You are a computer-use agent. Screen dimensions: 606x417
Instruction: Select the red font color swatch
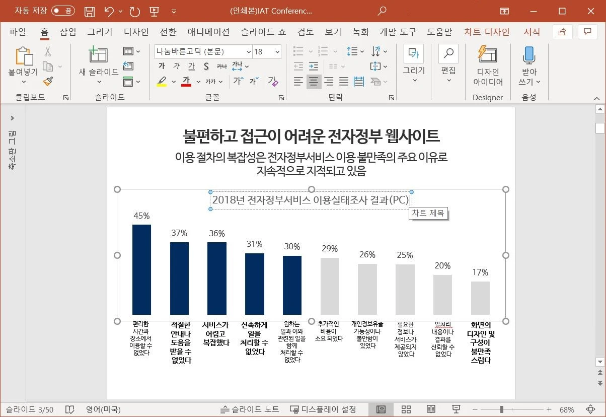click(x=186, y=81)
